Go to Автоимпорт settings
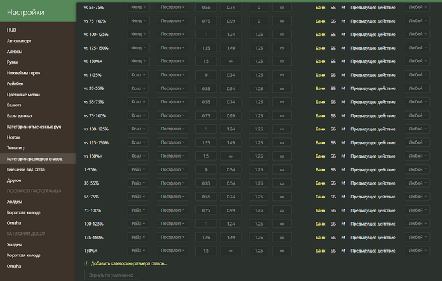The image size is (442, 281). (19, 41)
